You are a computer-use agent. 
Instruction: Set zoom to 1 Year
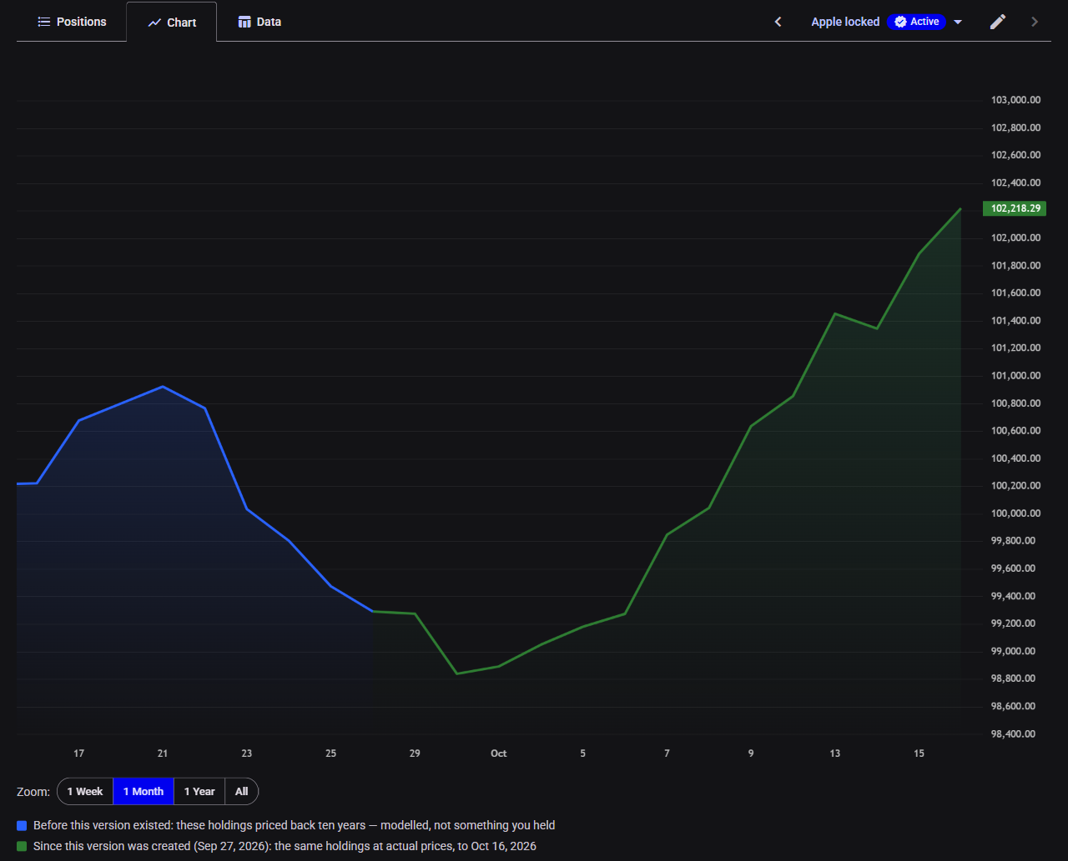(199, 791)
